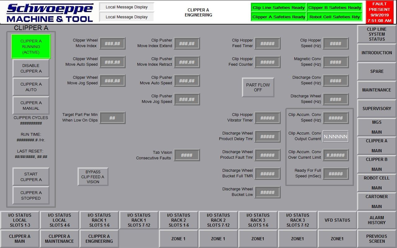397x248 pixels.
Task: Go to the Supervisory screen
Action: [x=377, y=108]
